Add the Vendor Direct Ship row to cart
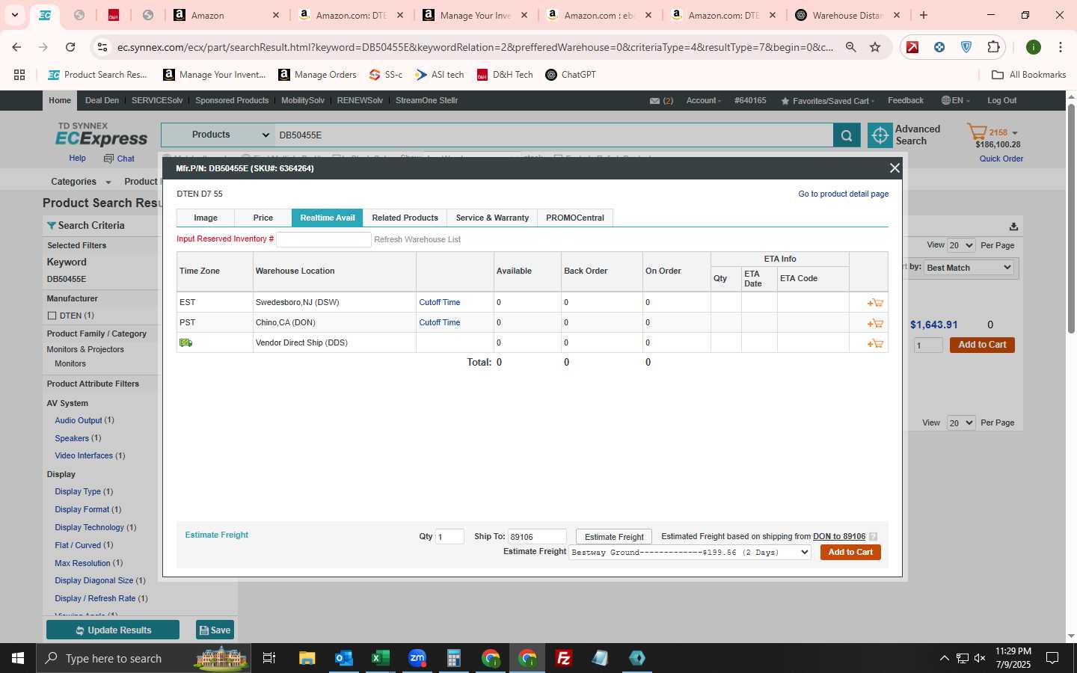Screen dimensions: 1077x673 (875, 343)
